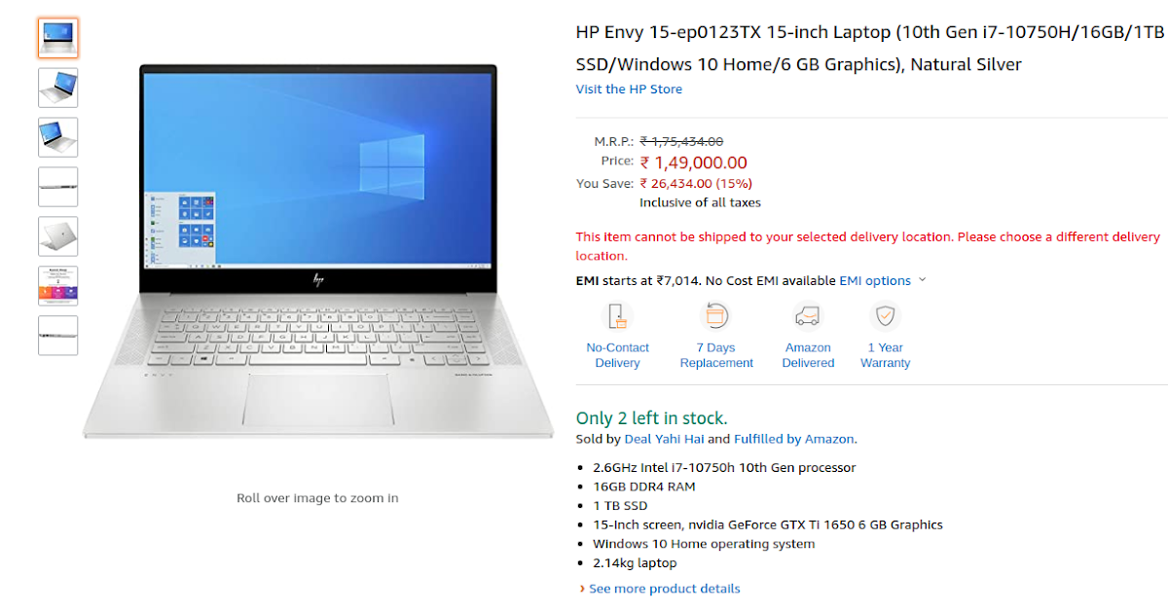Click the No-Contact Delivery icon
The width and height of the screenshot is (1168, 613).
click(617, 316)
